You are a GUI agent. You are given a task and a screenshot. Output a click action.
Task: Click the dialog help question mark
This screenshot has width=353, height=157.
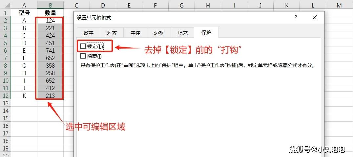pyautogui.click(x=296, y=18)
